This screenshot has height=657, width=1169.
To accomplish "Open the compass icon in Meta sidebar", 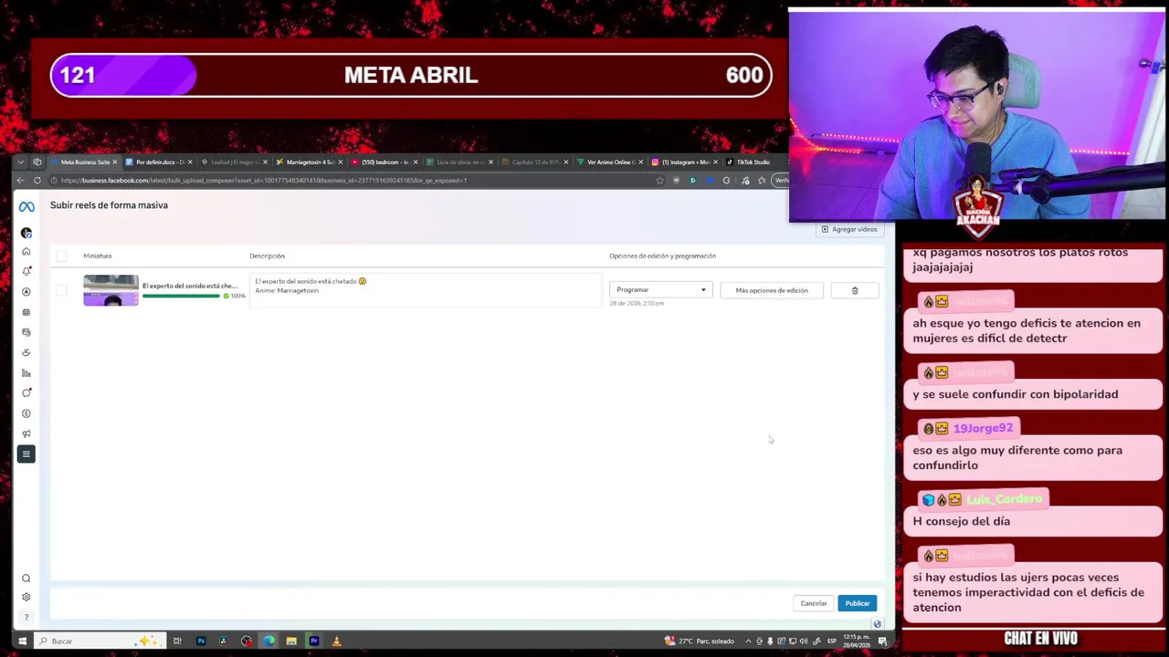I will 26,291.
